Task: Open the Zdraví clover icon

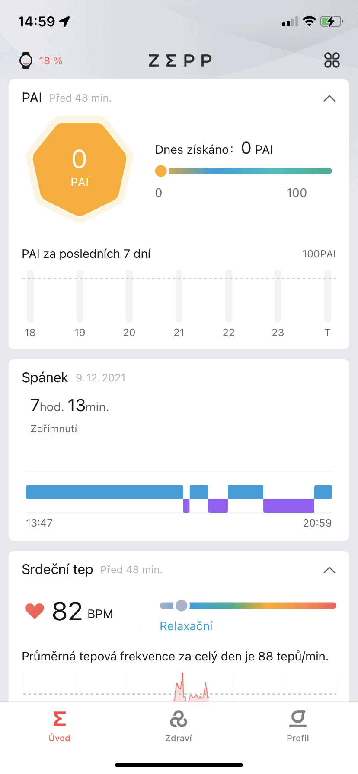Action: (x=179, y=720)
